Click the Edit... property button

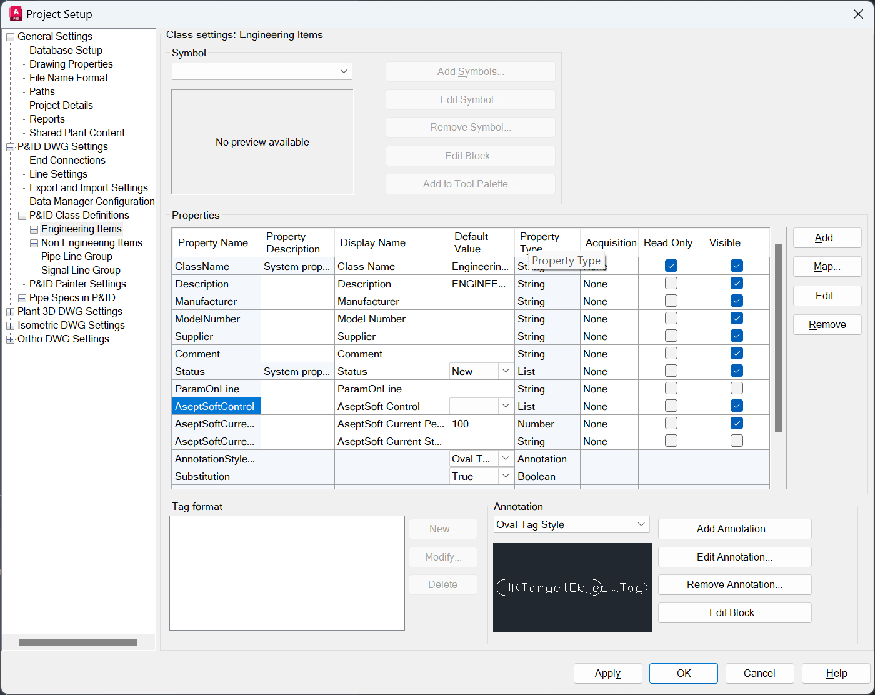point(827,296)
